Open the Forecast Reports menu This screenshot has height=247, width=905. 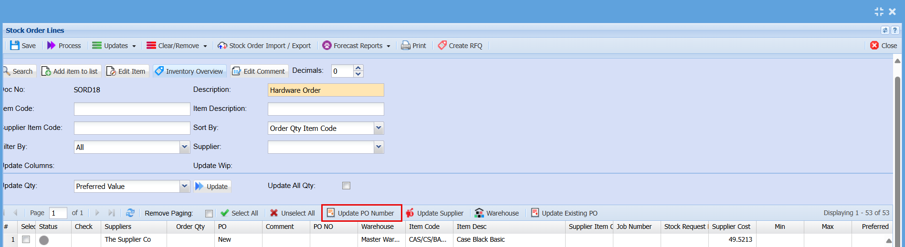[x=357, y=45]
